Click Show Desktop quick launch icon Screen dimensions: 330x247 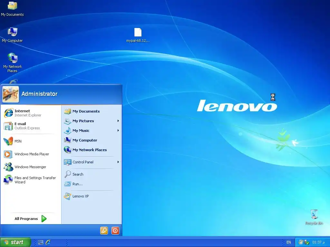tap(41, 242)
